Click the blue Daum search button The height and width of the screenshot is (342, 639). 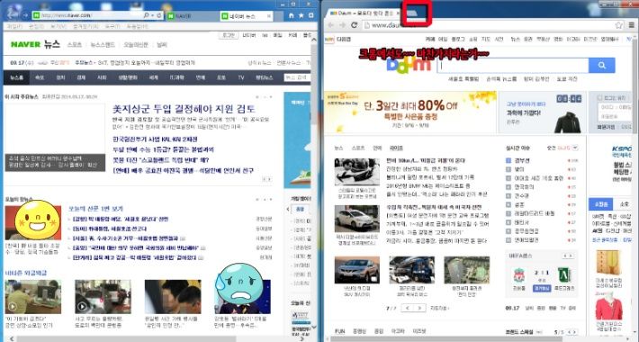click(602, 65)
